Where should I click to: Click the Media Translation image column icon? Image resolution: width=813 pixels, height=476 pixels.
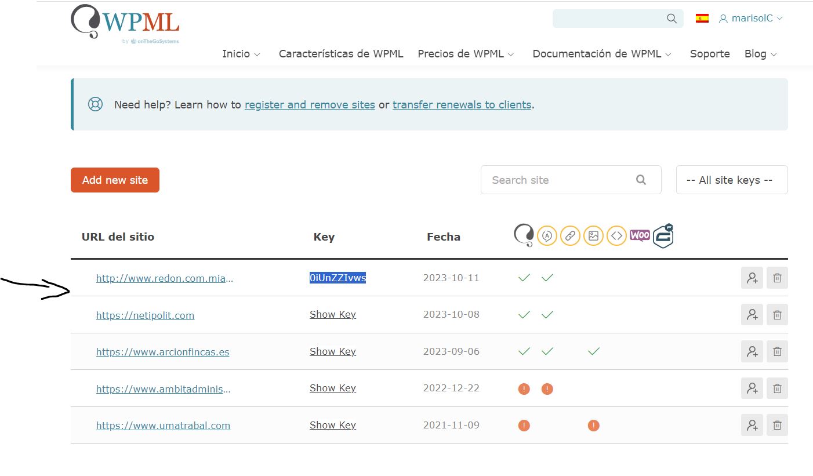pos(593,236)
